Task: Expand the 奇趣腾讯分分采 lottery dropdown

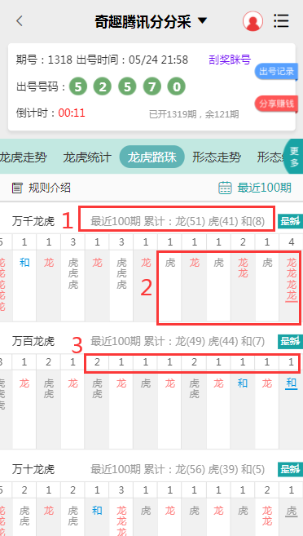Action: [202, 21]
